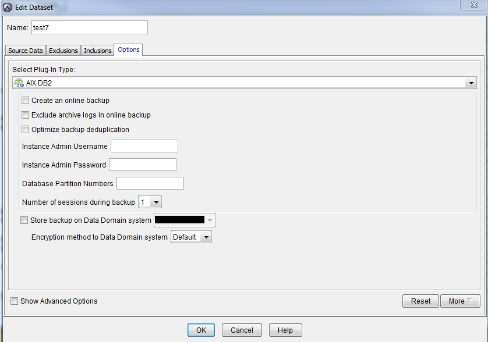Toggle Show Advanced Options
This screenshot has height=342, width=488.
click(x=14, y=301)
